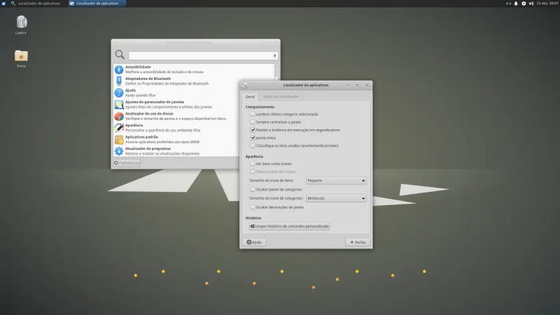Click the clock in the top panel
The height and width of the screenshot is (315, 560).
pos(547,3)
